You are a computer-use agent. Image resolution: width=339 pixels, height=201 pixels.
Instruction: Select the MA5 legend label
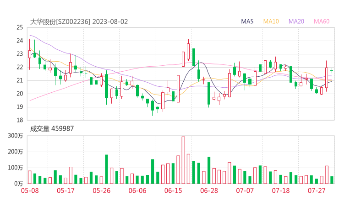click(247, 21)
